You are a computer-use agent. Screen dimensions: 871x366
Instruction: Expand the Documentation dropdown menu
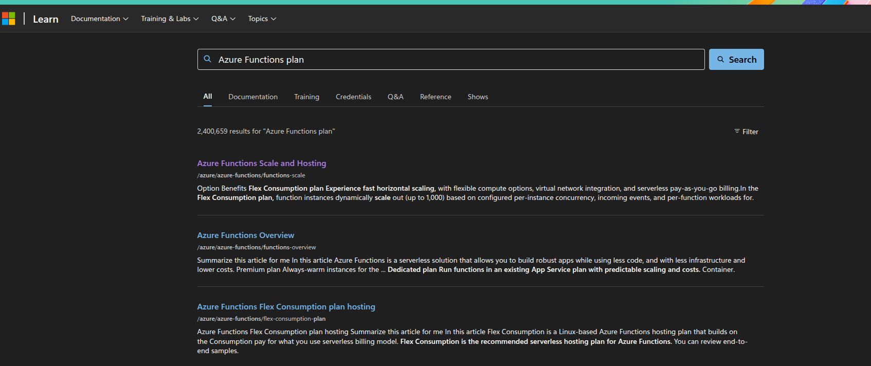pyautogui.click(x=100, y=19)
